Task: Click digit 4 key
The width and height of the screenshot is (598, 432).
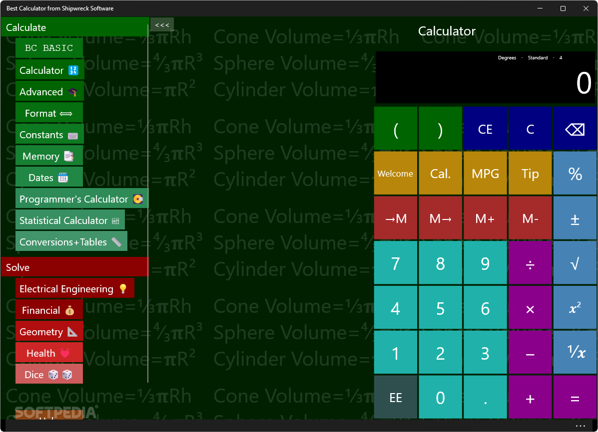Action: 396,307
